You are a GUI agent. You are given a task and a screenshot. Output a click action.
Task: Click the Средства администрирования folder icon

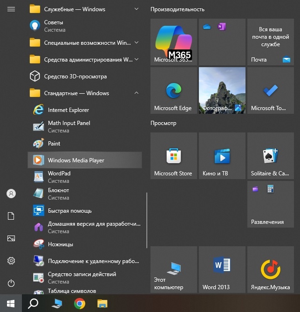click(x=35, y=59)
